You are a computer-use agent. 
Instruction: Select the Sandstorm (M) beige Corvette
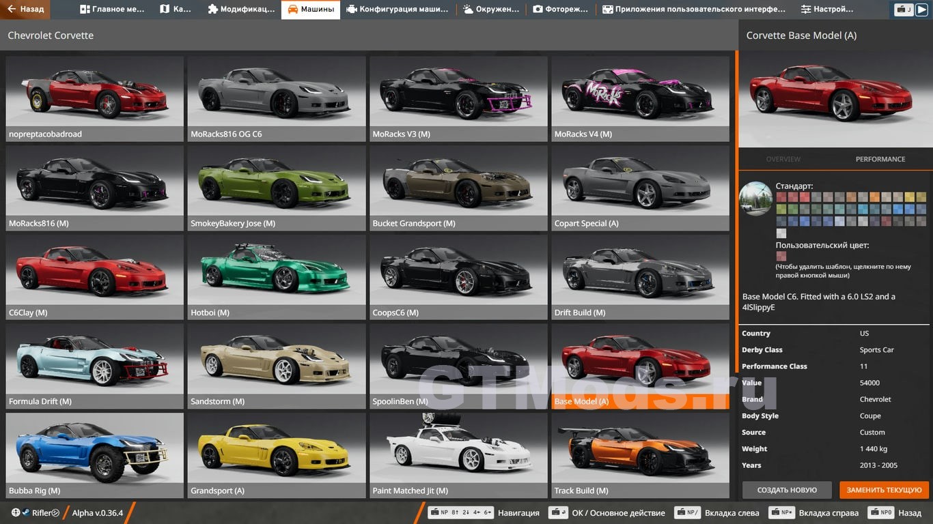(277, 366)
